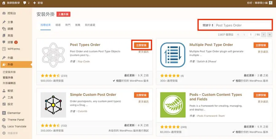Click the Pods Framework Team author link

click(x=211, y=116)
